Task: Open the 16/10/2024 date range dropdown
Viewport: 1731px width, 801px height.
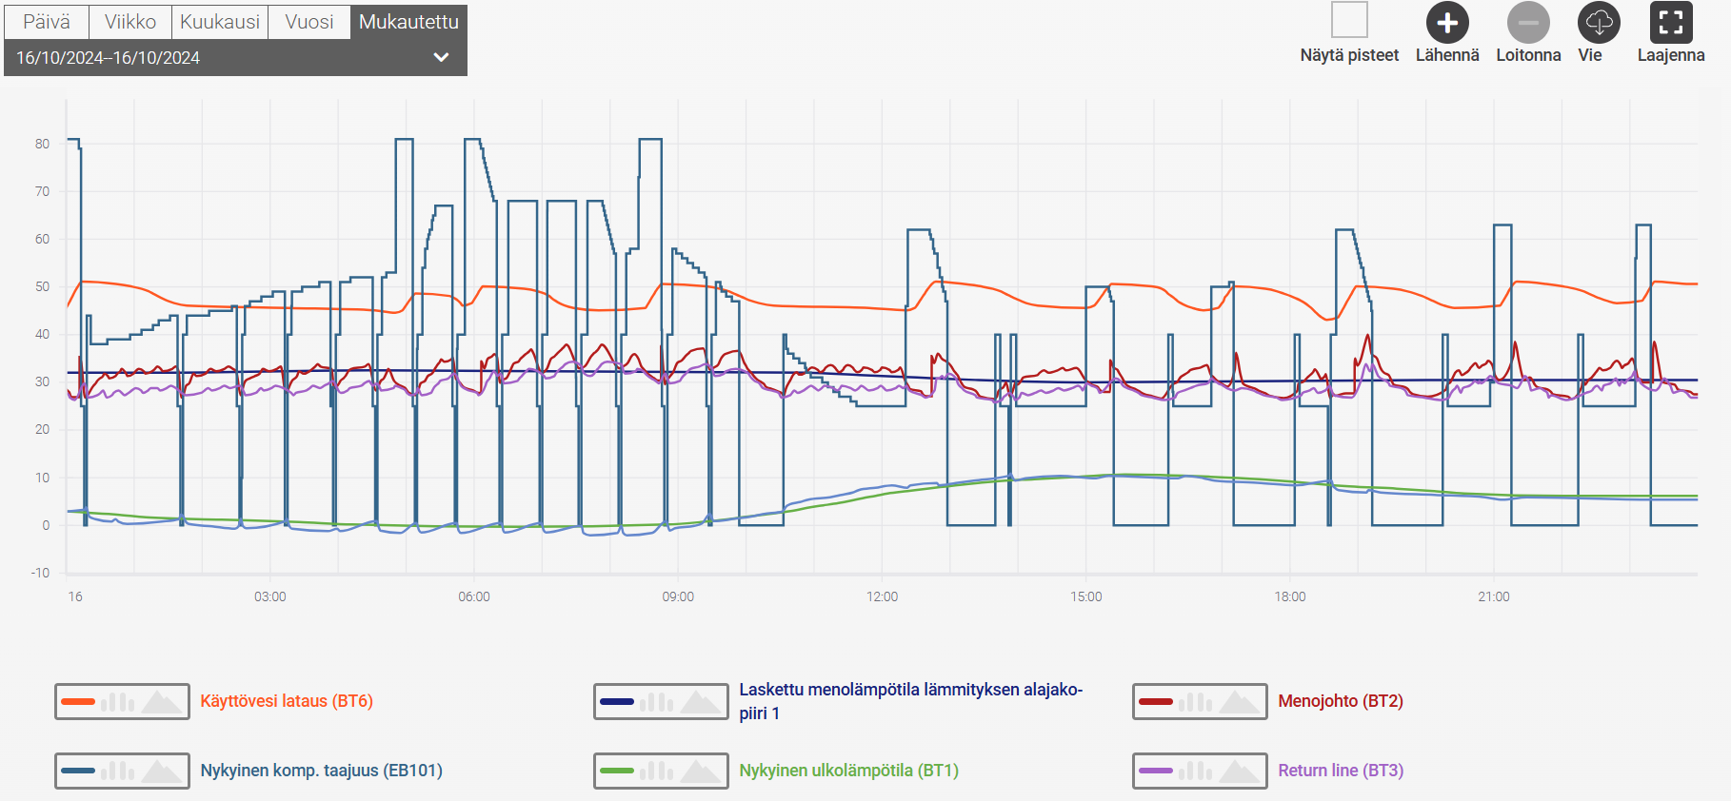Action: pyautogui.click(x=235, y=57)
